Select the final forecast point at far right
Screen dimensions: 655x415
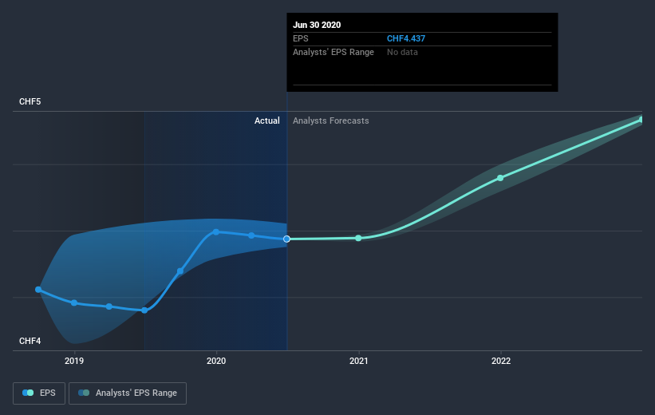(641, 120)
